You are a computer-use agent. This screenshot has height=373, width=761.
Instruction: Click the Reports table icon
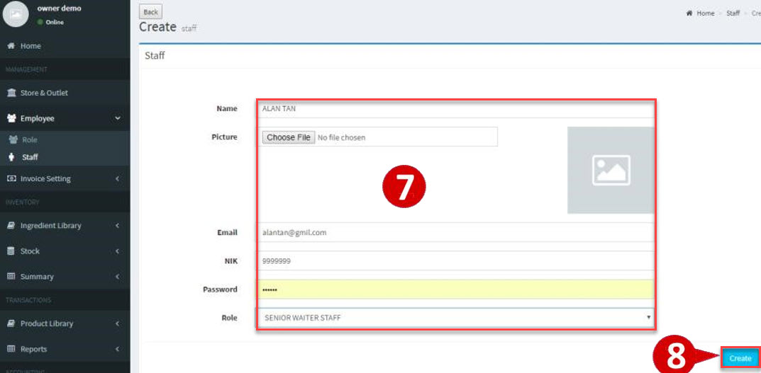(x=11, y=349)
